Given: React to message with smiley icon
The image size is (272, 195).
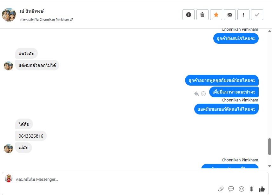Looking at the screenshot, I should tap(203, 94).
